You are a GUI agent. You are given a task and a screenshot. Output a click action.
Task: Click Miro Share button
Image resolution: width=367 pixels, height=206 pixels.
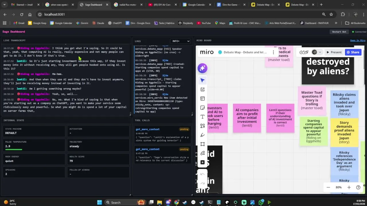click(353, 52)
